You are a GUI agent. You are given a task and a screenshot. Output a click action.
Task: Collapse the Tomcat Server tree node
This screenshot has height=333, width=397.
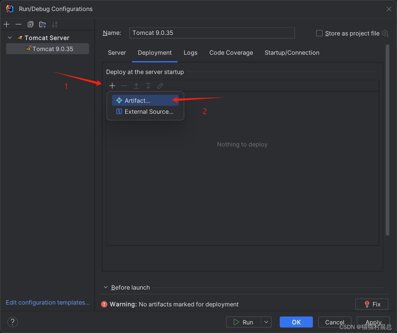click(10, 38)
